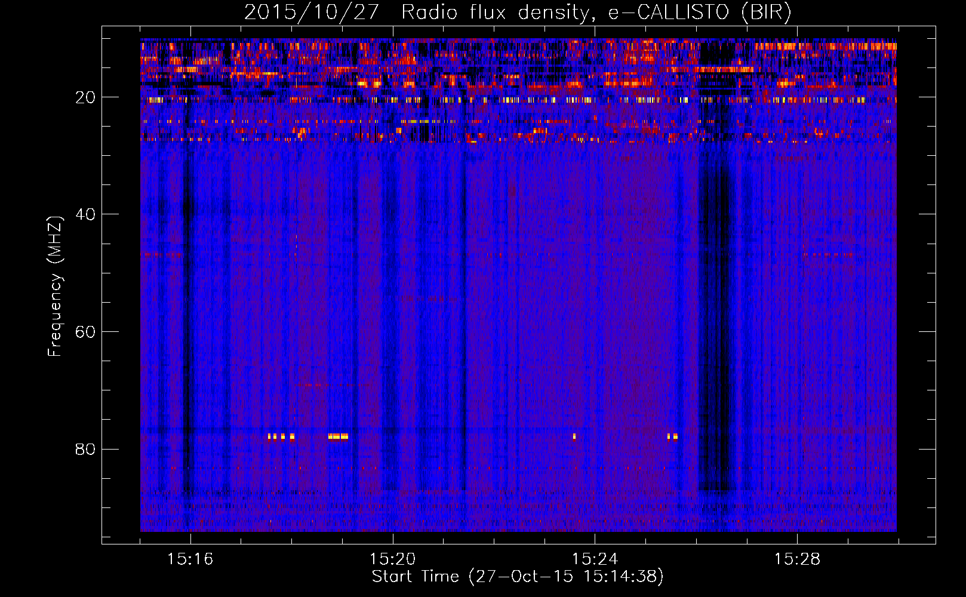Click the 15:24 time tick label
The width and height of the screenshot is (966, 597).
coord(595,559)
